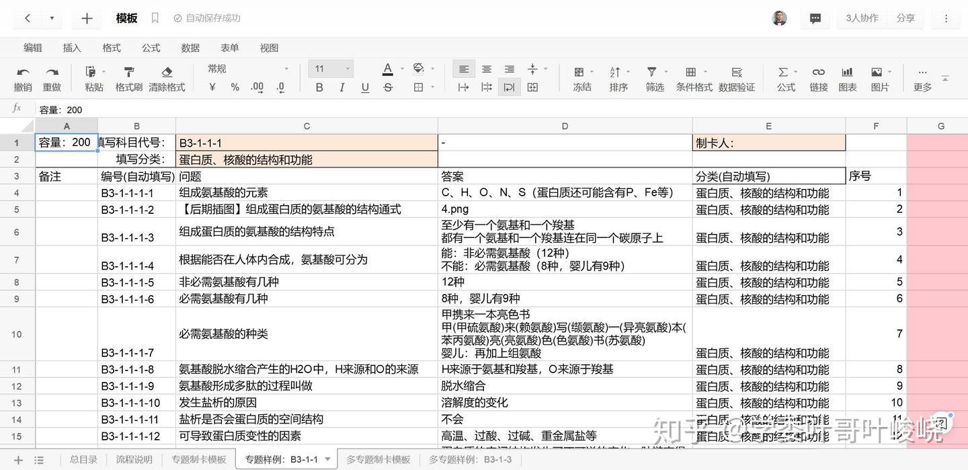The image size is (968, 470).
Task: Click the vertical alignment icon
Action: coord(532,69)
